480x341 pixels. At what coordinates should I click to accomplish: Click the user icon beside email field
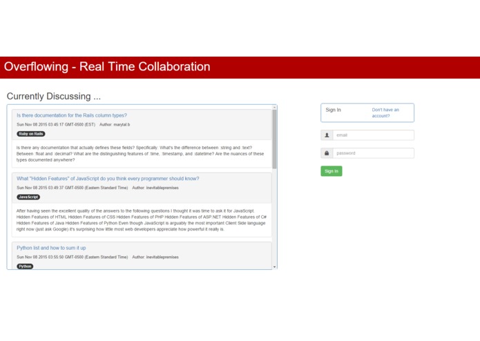coord(327,135)
